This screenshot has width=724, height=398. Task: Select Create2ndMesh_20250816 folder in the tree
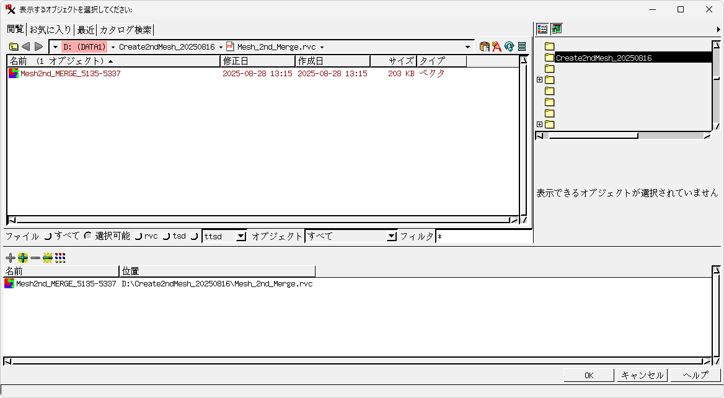pos(603,58)
